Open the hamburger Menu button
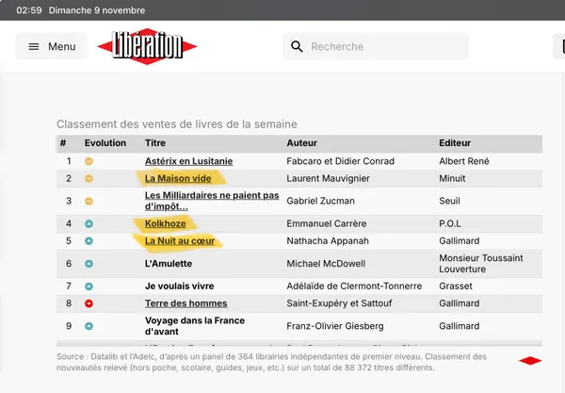Screen dimensions: 565x393 click(x=52, y=46)
